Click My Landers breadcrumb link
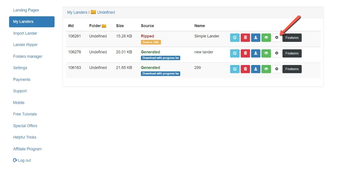This screenshot has width=339, height=176. [x=77, y=12]
